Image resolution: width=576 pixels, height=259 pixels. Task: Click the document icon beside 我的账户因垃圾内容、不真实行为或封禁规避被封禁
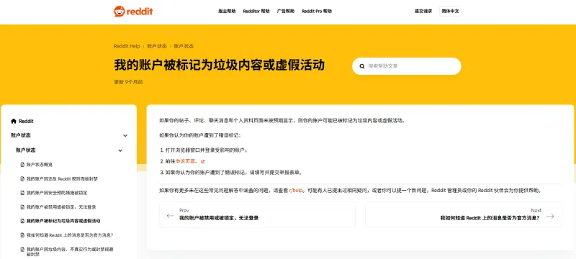[x=22, y=250]
